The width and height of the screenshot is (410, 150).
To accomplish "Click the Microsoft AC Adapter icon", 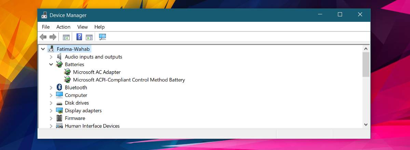I will pos(67,72).
